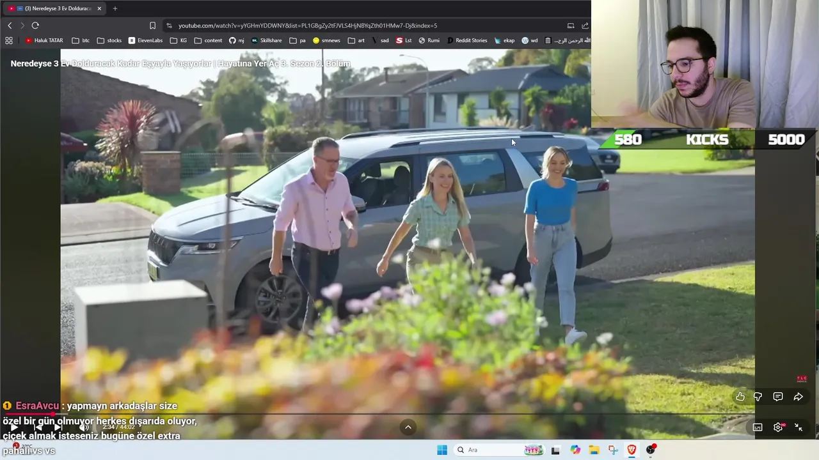Share the video using arrow icon

tap(798, 397)
